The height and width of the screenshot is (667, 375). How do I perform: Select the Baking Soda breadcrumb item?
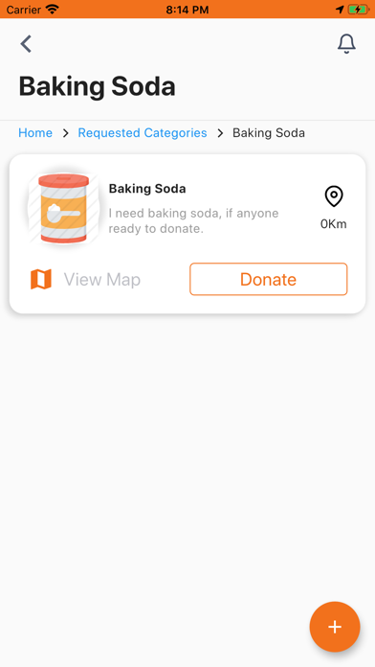(x=269, y=132)
